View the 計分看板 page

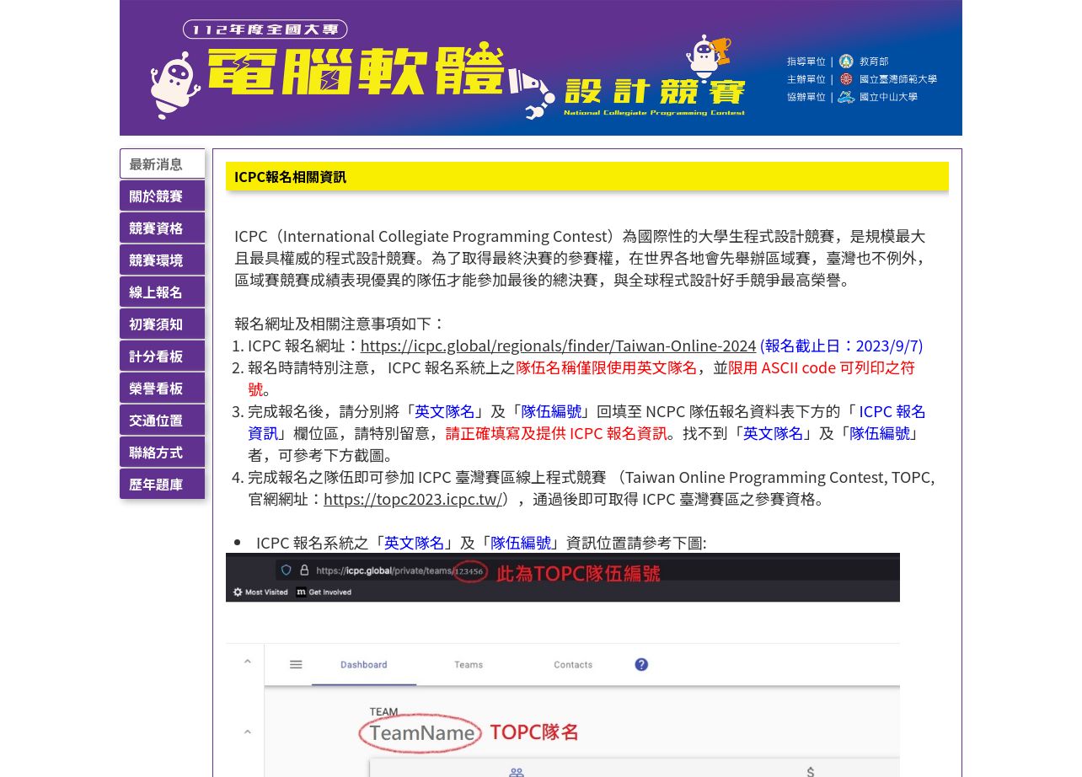click(162, 356)
